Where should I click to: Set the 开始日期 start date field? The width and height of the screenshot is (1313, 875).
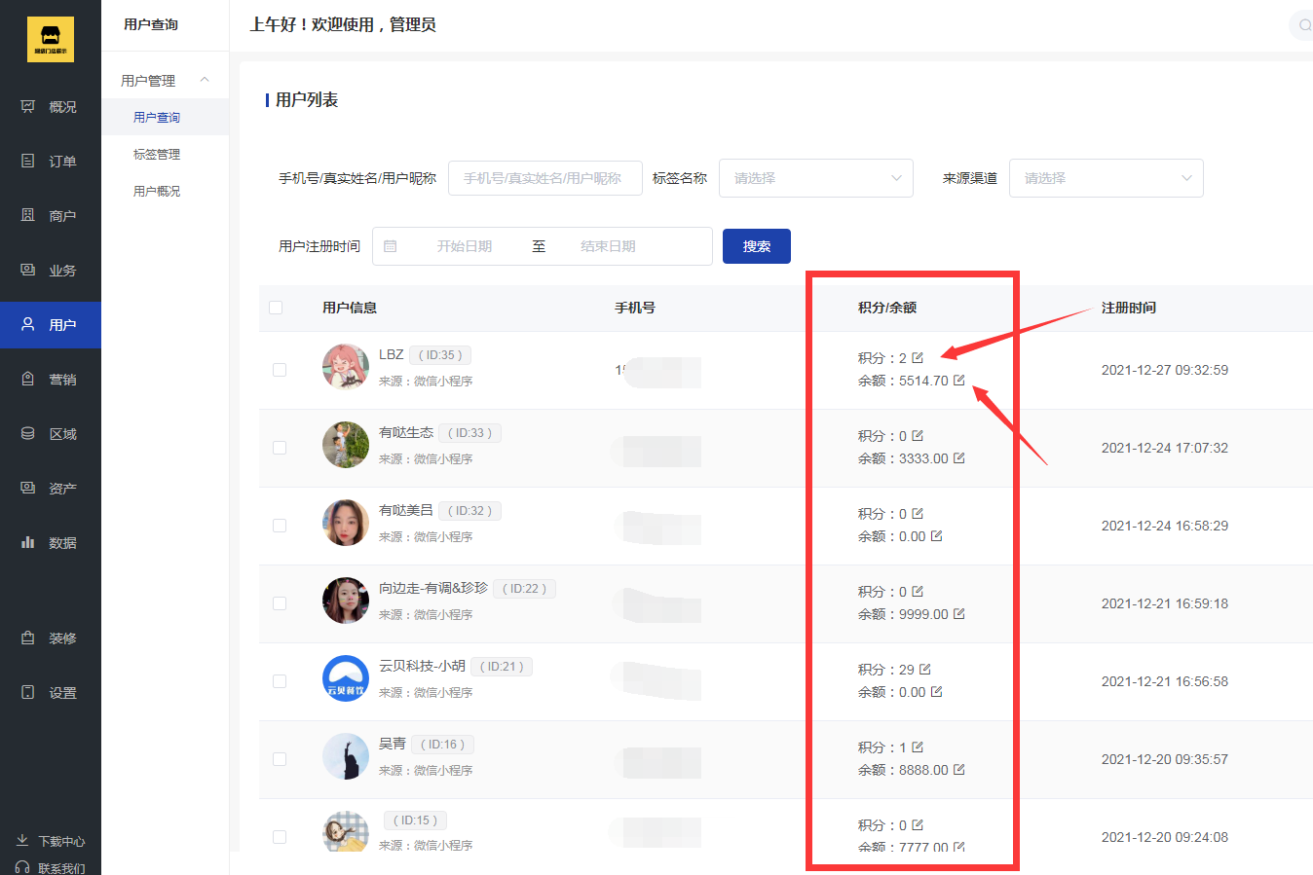click(465, 246)
